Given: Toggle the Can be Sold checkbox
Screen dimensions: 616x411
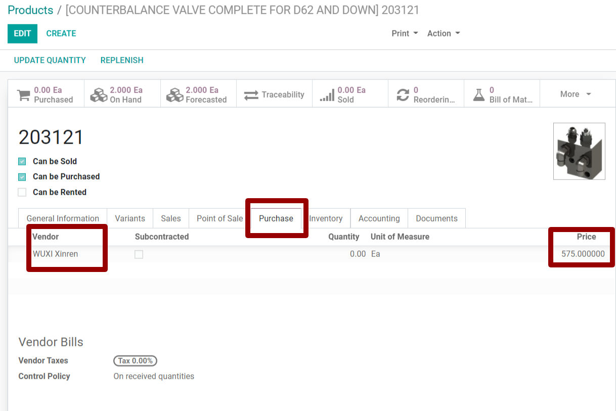Looking at the screenshot, I should click(22, 162).
